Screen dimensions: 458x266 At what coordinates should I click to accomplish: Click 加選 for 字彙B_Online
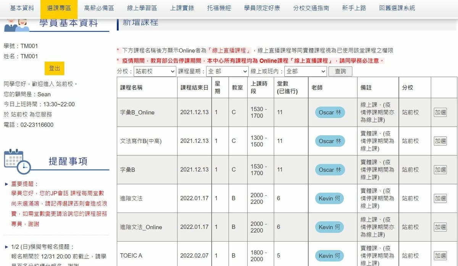(x=440, y=112)
